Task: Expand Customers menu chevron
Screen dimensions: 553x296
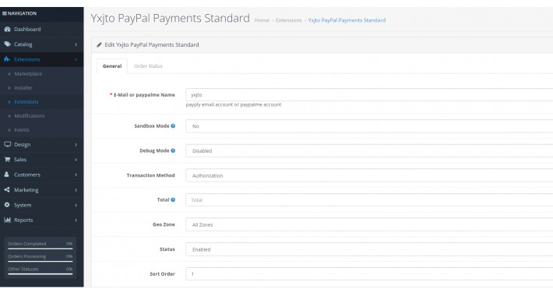Action: point(76,174)
